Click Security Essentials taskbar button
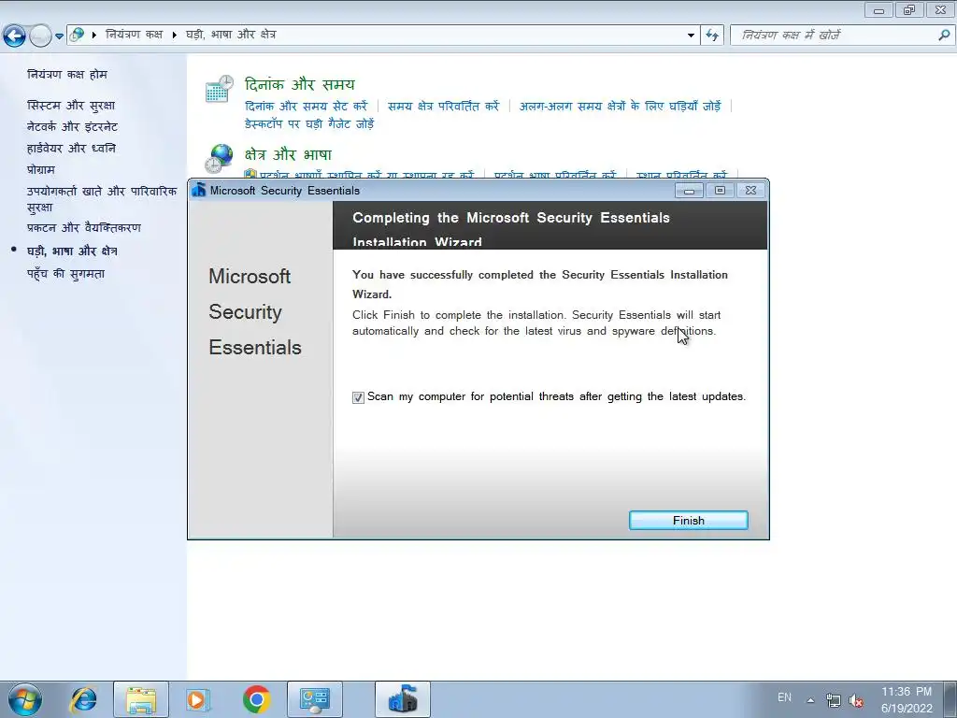 click(x=403, y=699)
